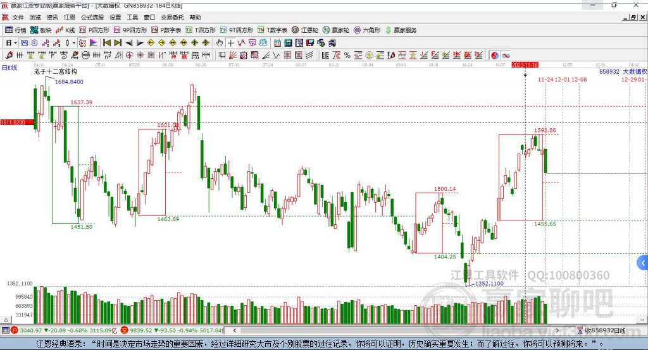Click the 1684.8400 high price label
Screen dimensions: 648x350
(69, 81)
